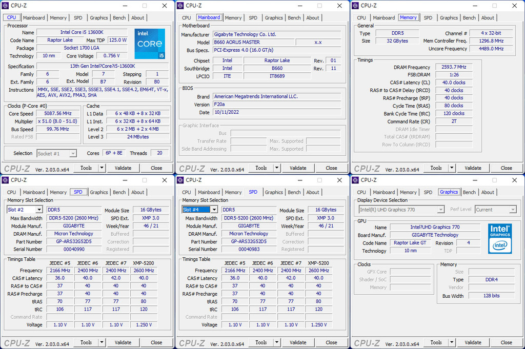Open the Bench tab in the CPU tab window
This screenshot has height=349, width=525.
(x=119, y=18)
